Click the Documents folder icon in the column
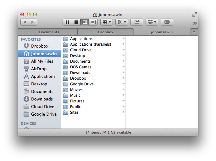The width and height of the screenshot is (216, 161). pyautogui.click(x=66, y=61)
